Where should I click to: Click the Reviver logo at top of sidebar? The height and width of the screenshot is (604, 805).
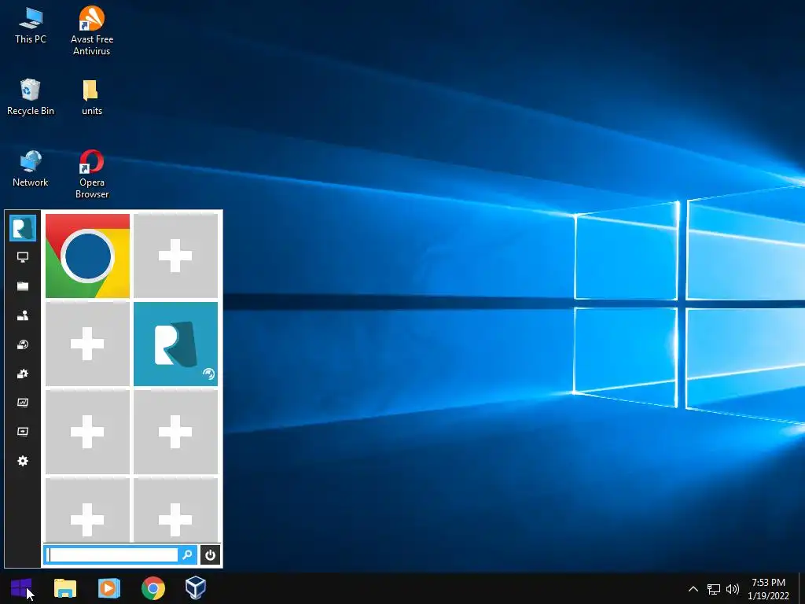click(23, 228)
